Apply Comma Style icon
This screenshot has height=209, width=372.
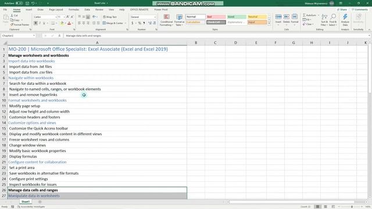(144, 23)
